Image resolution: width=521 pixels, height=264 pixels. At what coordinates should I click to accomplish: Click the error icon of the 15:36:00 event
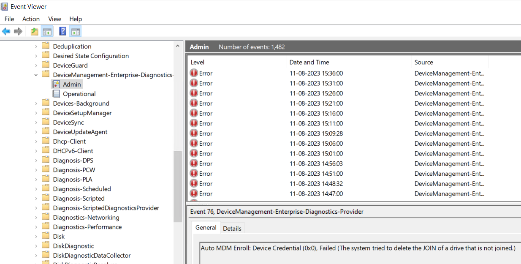pos(194,73)
